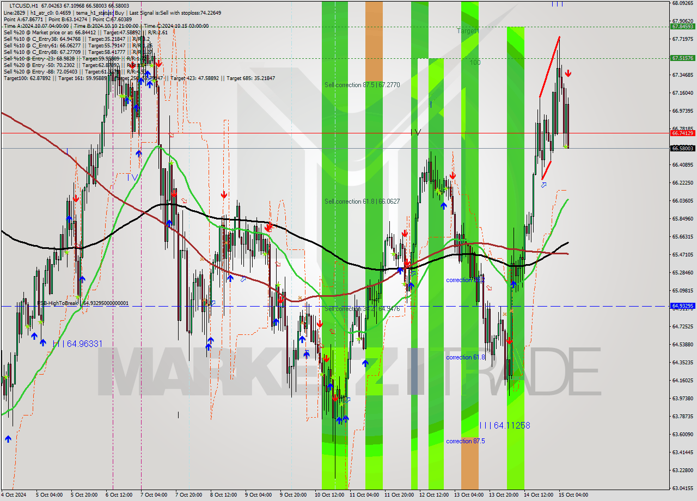Viewport: 697px width, 501px height.
Task: Click the '6 Oct 12:00' time axis label
Action: click(x=119, y=495)
